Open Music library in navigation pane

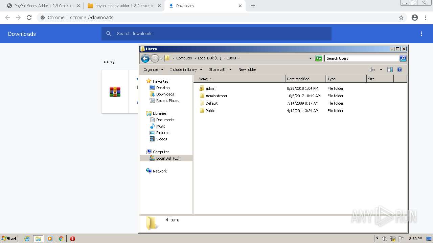tap(161, 126)
